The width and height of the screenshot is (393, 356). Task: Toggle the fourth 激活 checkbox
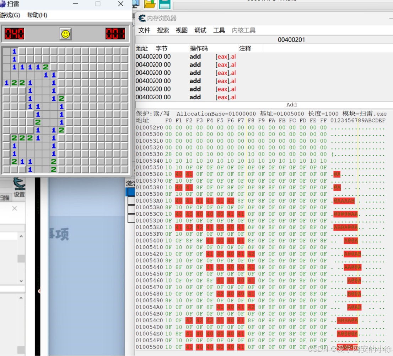coord(131,218)
